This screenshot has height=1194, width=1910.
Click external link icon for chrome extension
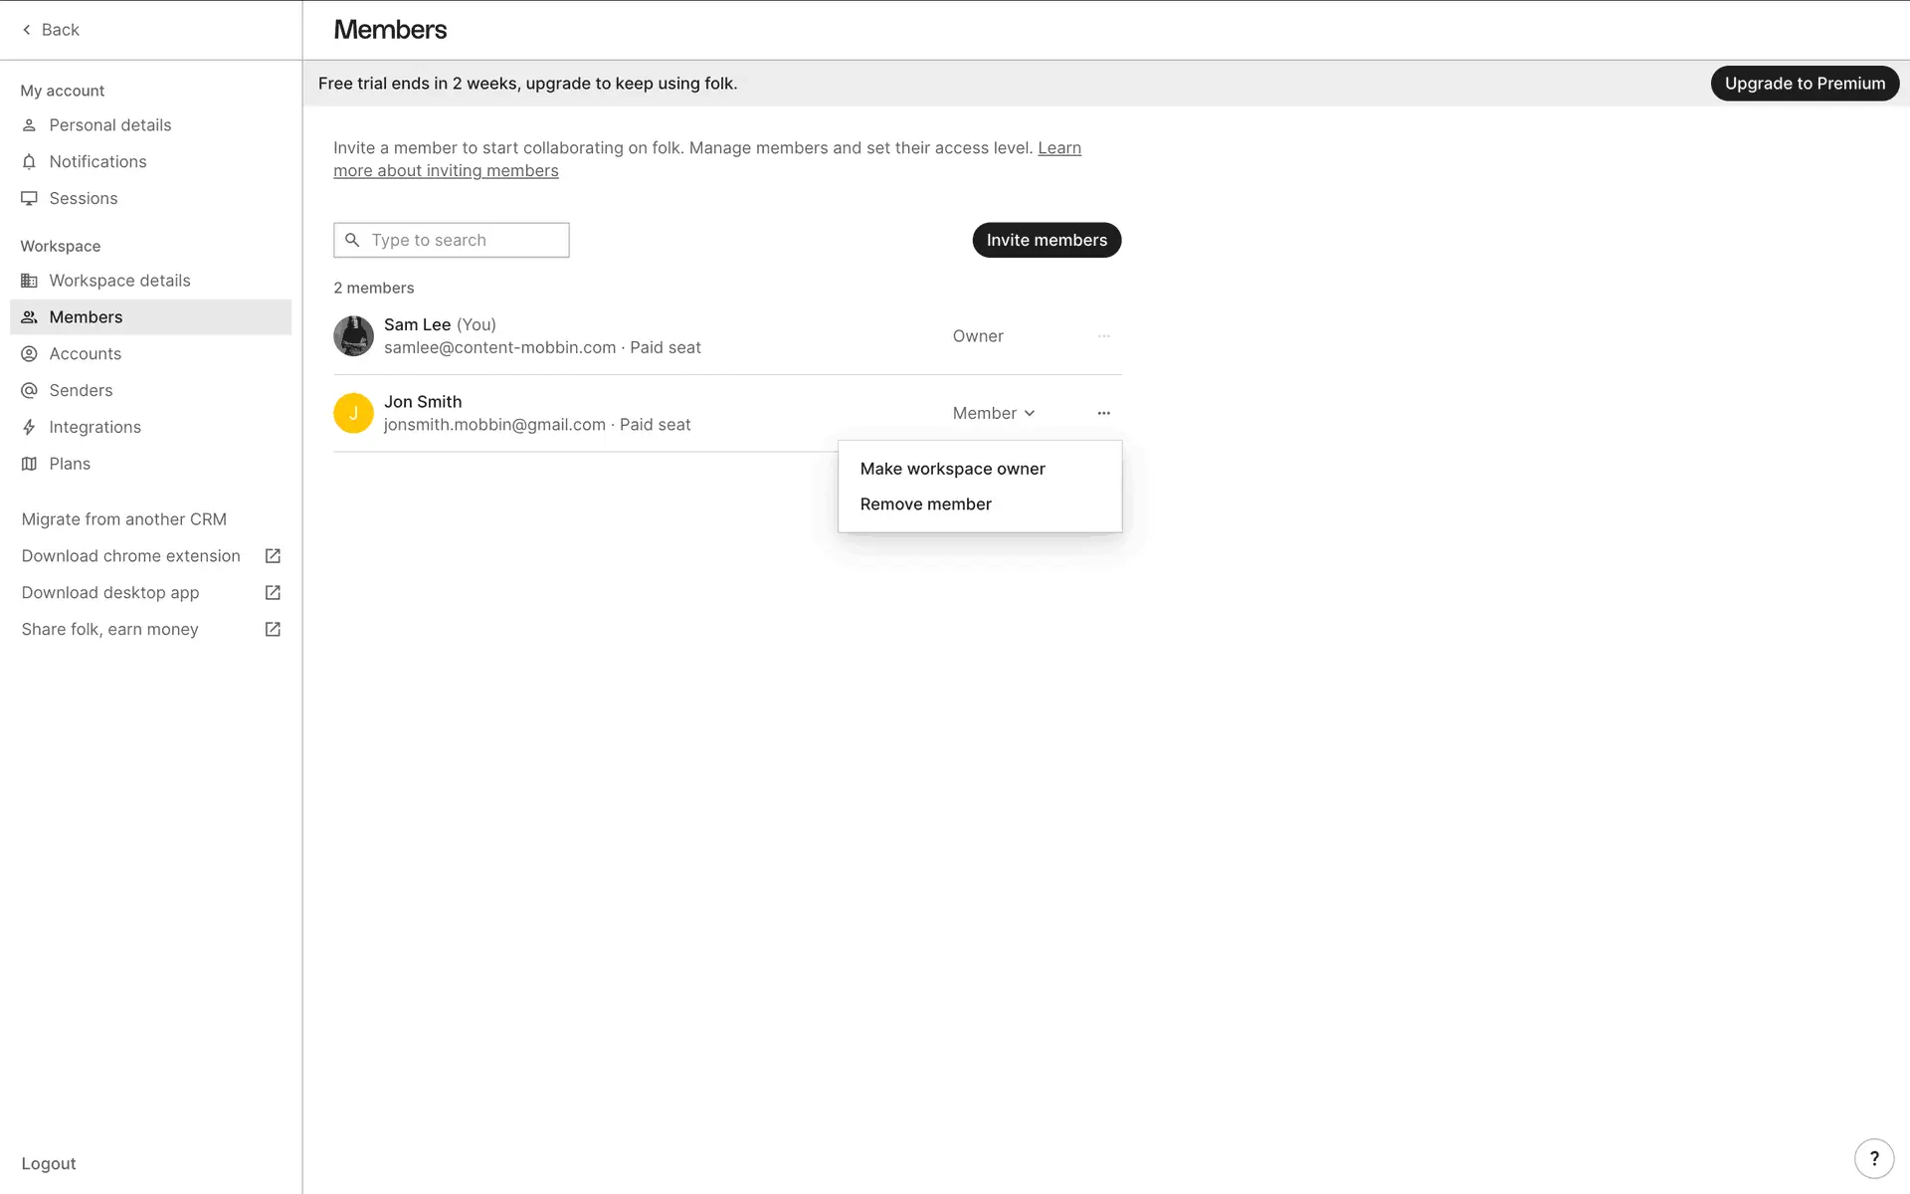click(x=273, y=556)
